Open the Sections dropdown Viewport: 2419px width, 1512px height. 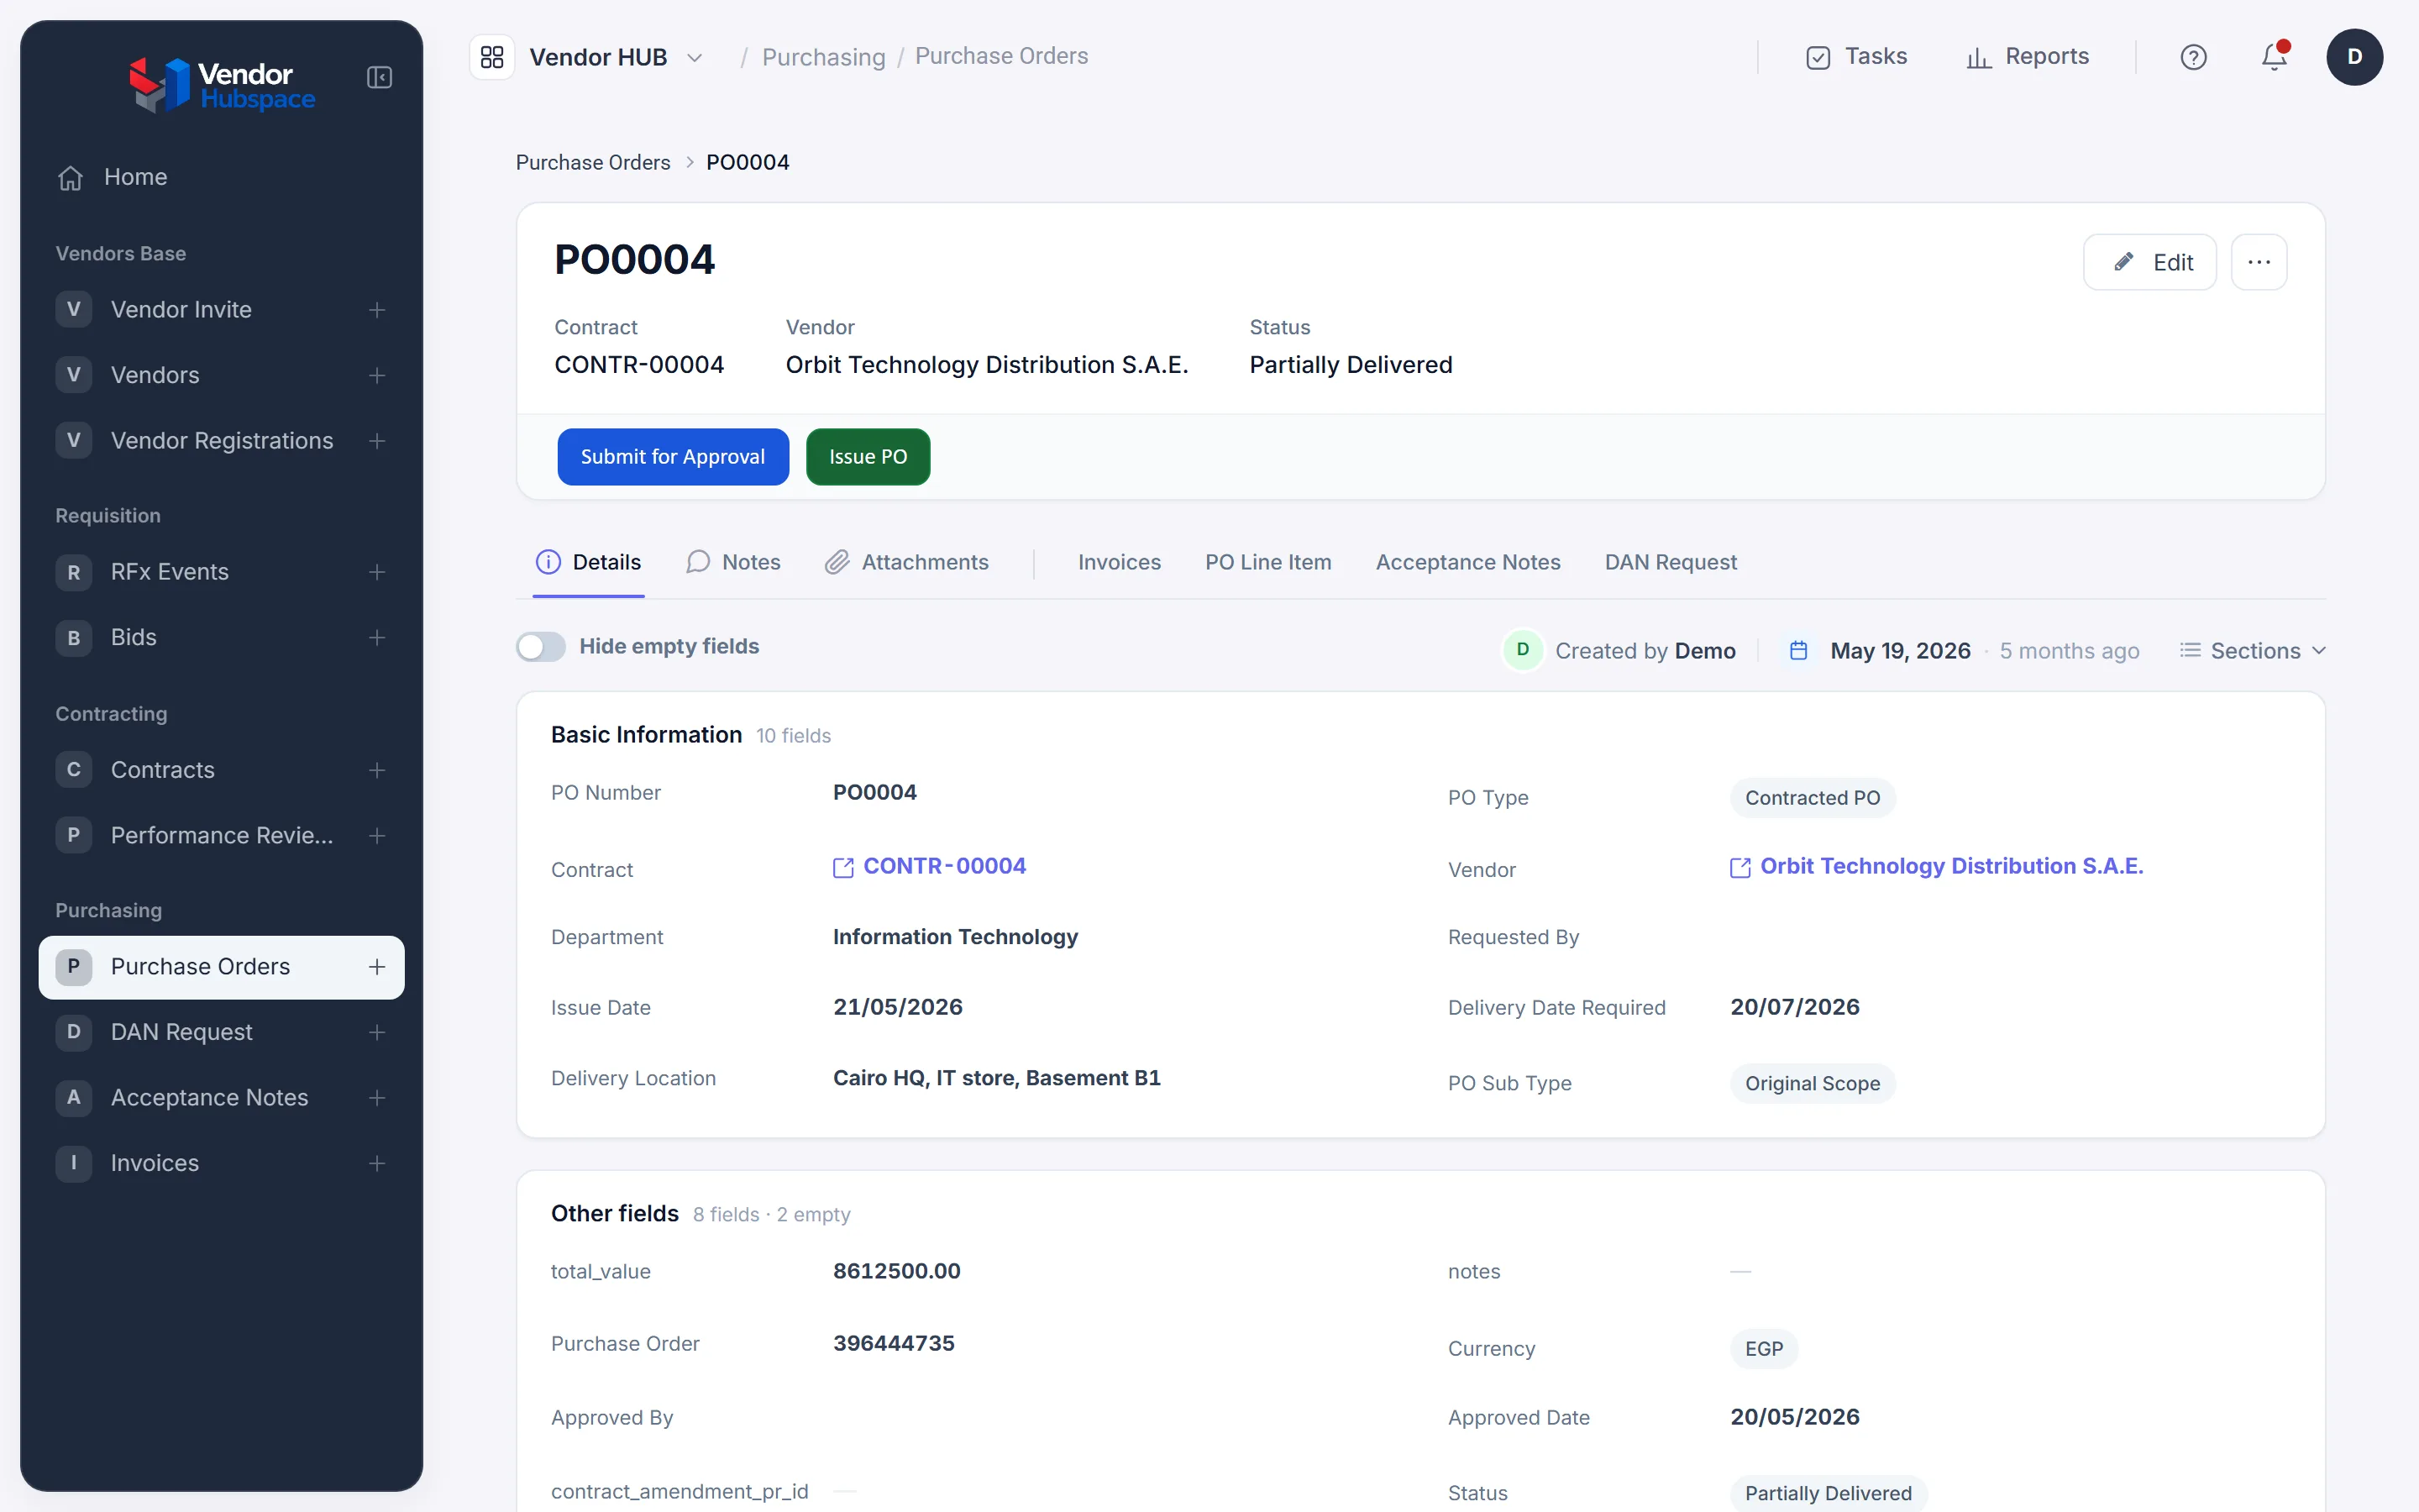(2253, 651)
